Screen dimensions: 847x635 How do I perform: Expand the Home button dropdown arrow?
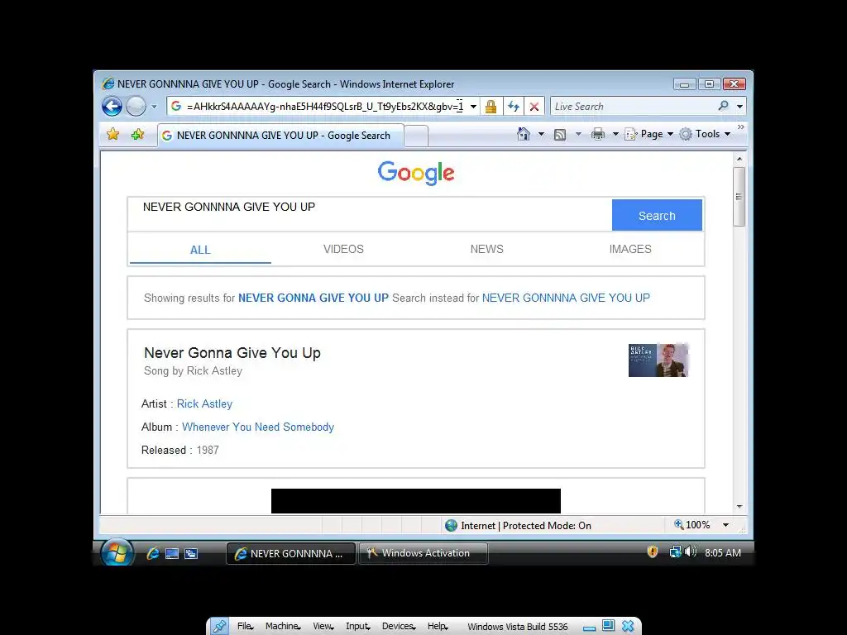point(541,134)
